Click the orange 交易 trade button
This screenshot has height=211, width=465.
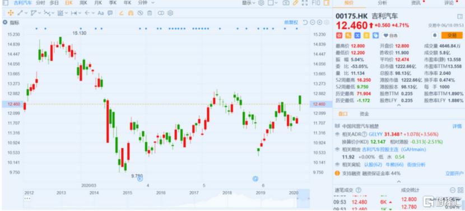[x=452, y=36]
